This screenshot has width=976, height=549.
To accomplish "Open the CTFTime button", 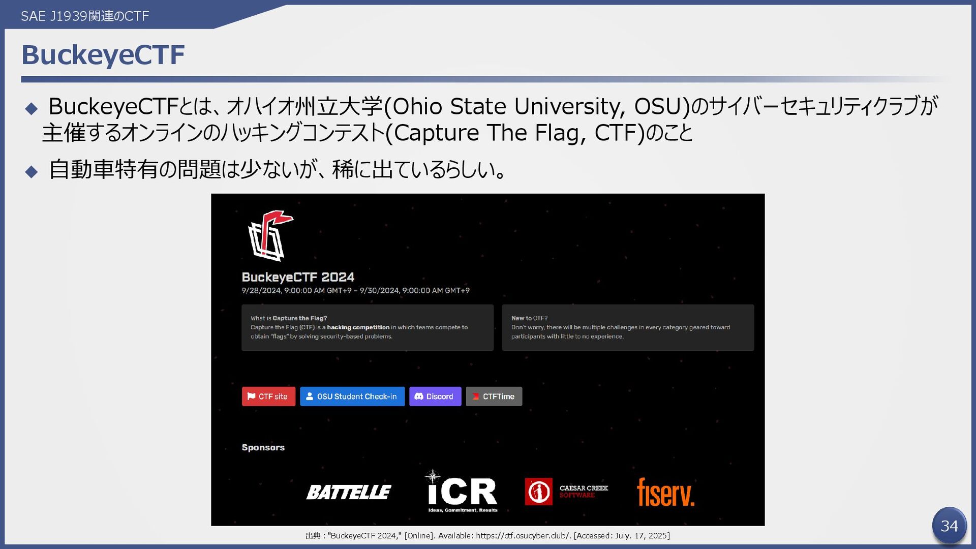I will pyautogui.click(x=494, y=396).
